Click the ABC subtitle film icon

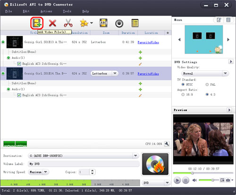click(x=103, y=23)
